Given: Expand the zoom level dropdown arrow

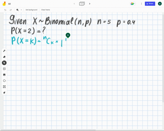Looking at the screenshot, I should point(21,10).
